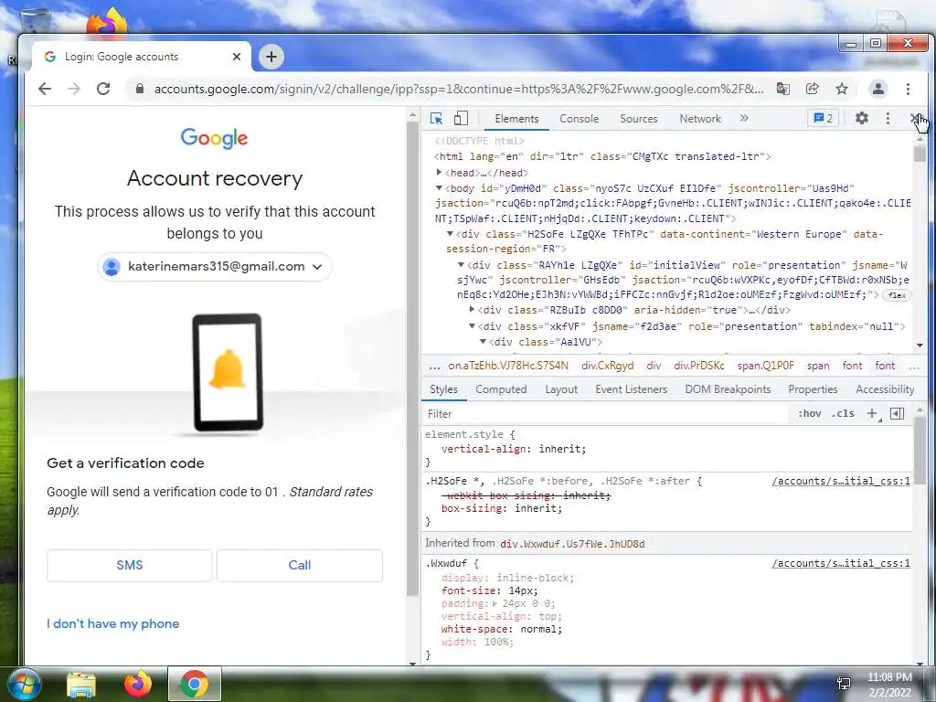Click the styles Filter input field
Viewport: 936px width, 702px height.
coord(606,414)
